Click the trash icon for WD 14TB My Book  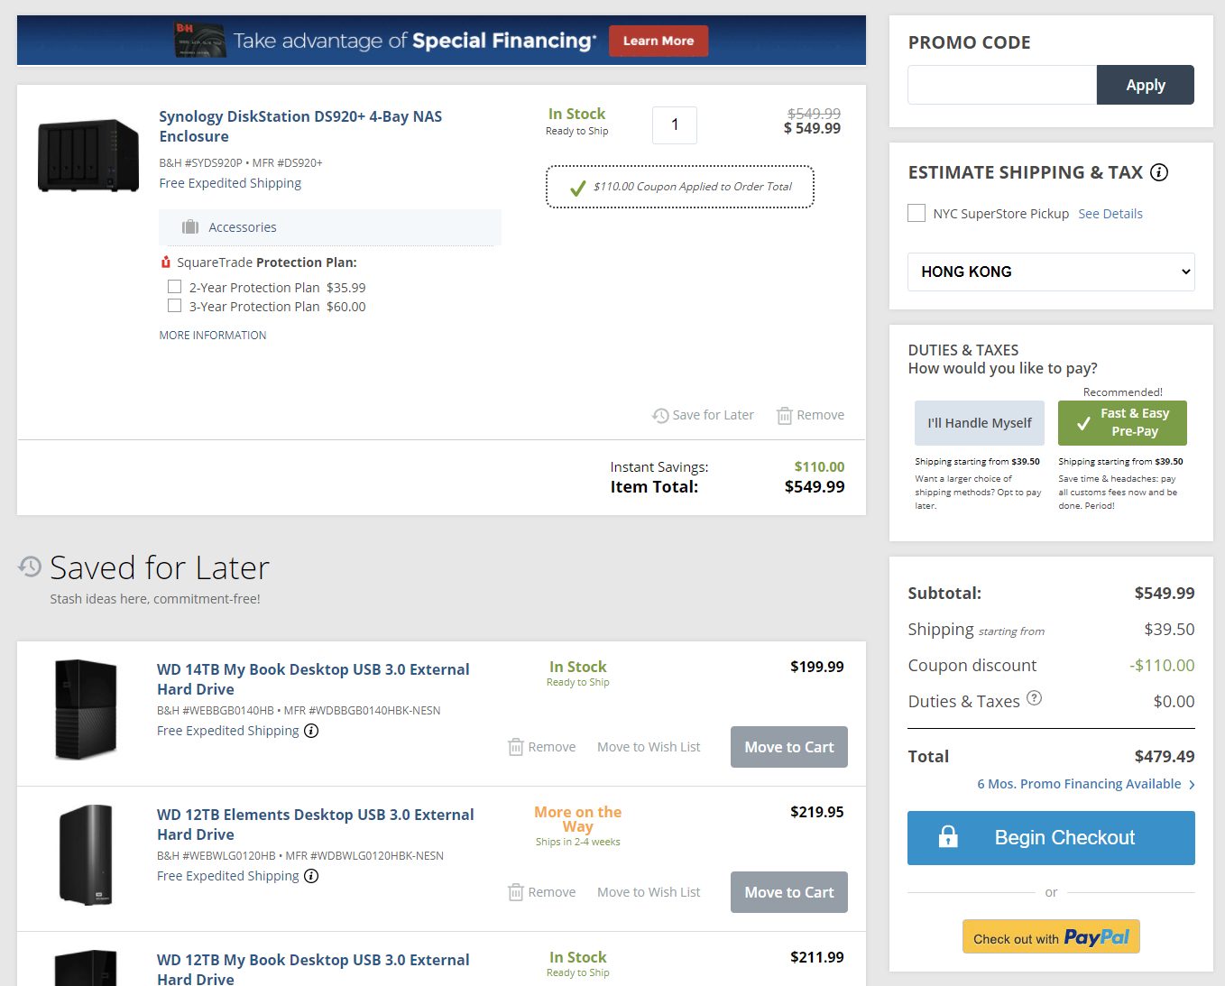[516, 747]
